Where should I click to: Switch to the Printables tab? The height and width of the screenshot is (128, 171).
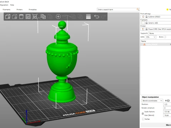(x=33, y=10)
